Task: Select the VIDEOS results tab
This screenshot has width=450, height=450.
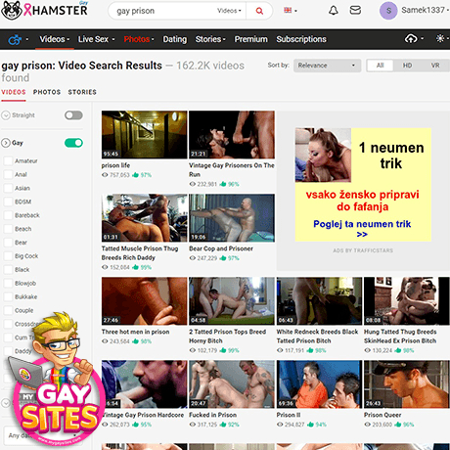Action: pyautogui.click(x=14, y=92)
